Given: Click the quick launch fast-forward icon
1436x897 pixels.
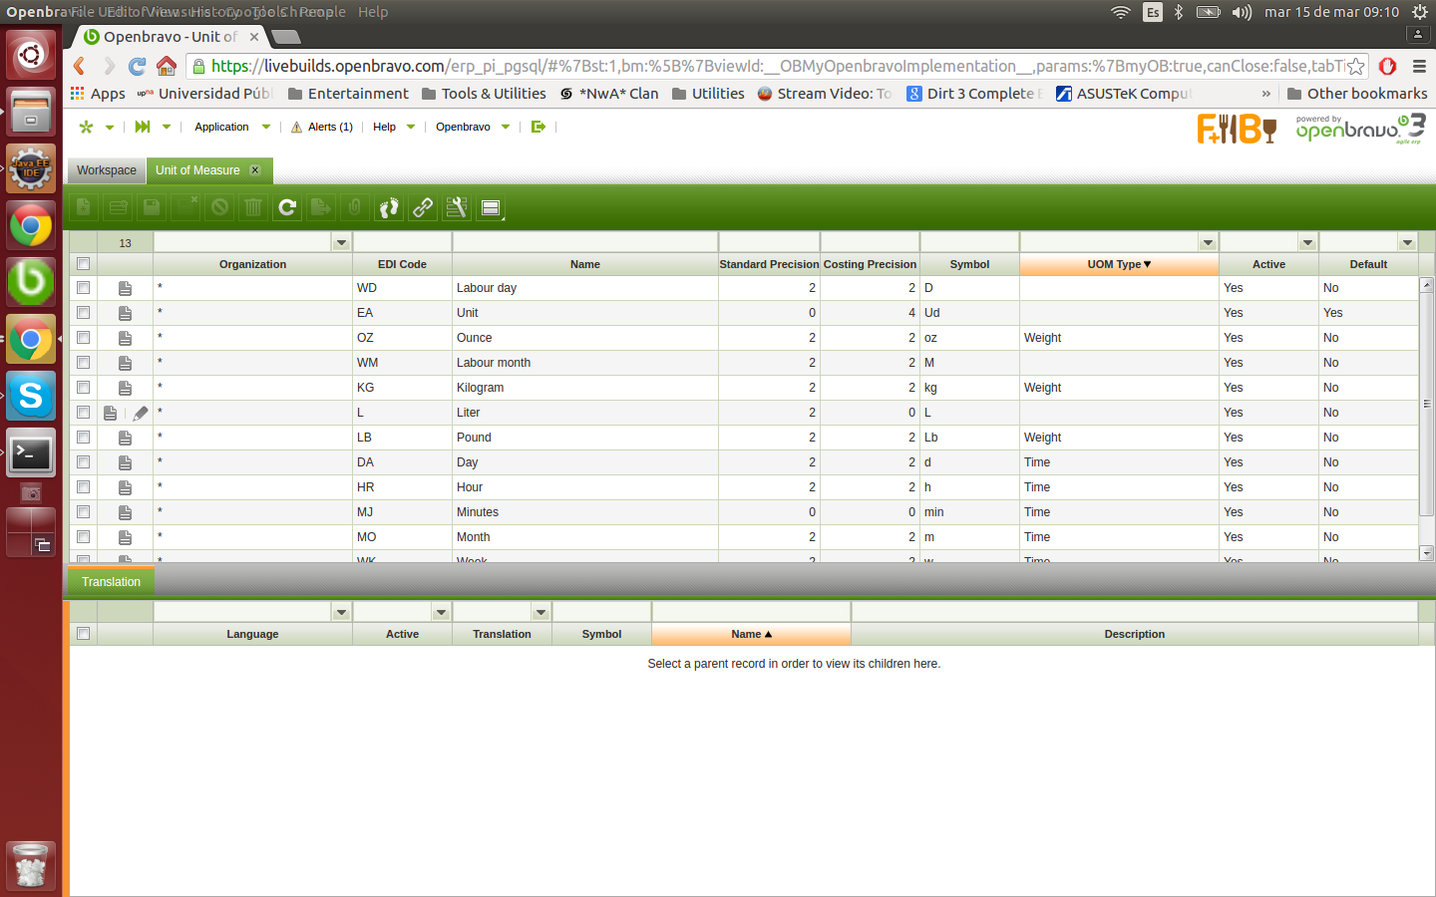Looking at the screenshot, I should coord(143,127).
